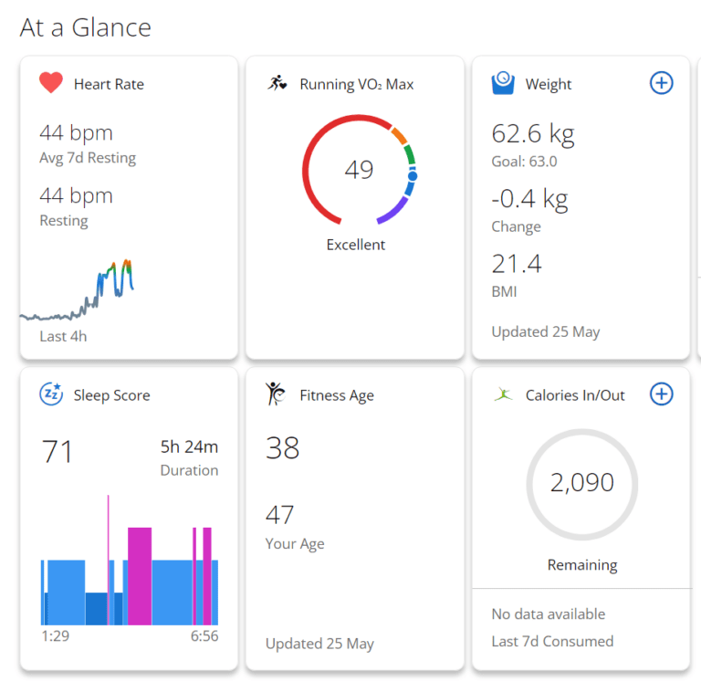Click the green Calories In/Out icon
This screenshot has width=701, height=682.
tap(503, 394)
